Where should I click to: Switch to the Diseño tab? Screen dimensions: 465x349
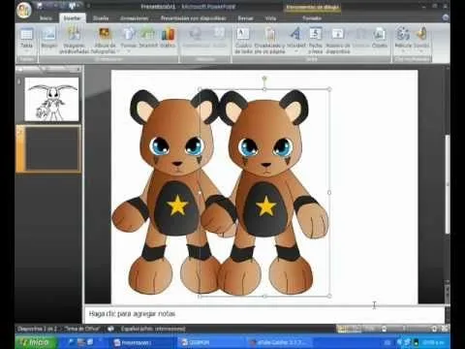101,18
